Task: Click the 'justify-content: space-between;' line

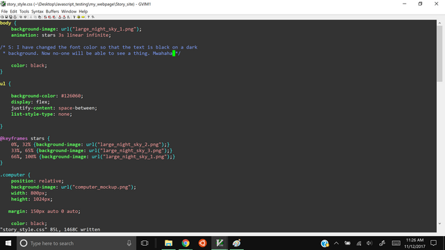Action: click(x=54, y=108)
